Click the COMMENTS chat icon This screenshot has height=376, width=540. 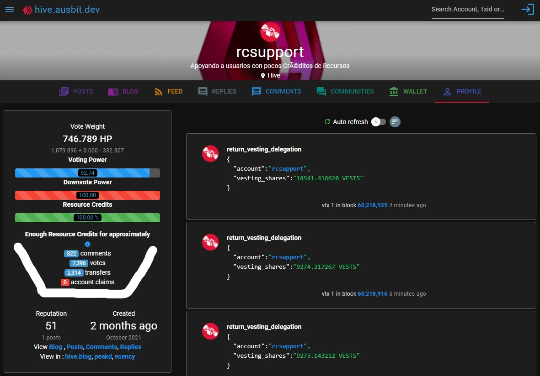256,91
